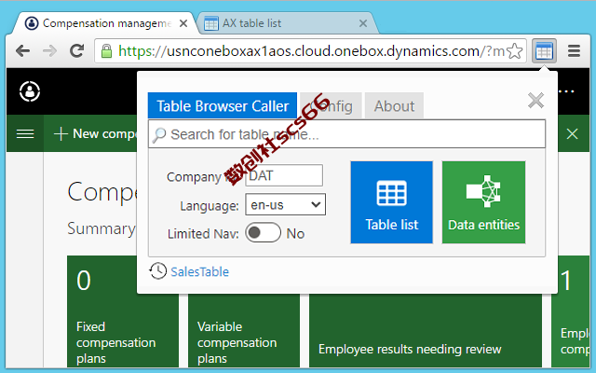Click the Summary section heading
The image size is (596, 373).
pyautogui.click(x=102, y=228)
